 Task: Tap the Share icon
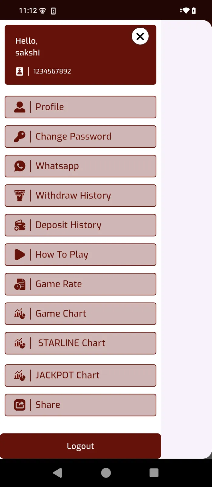[x=20, y=405]
